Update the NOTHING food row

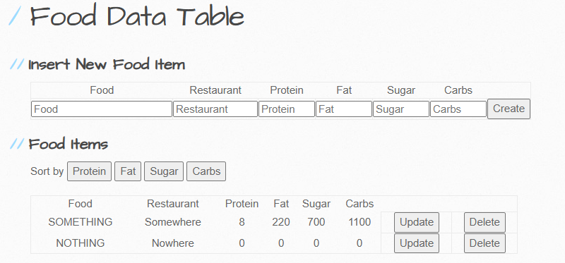pos(417,243)
